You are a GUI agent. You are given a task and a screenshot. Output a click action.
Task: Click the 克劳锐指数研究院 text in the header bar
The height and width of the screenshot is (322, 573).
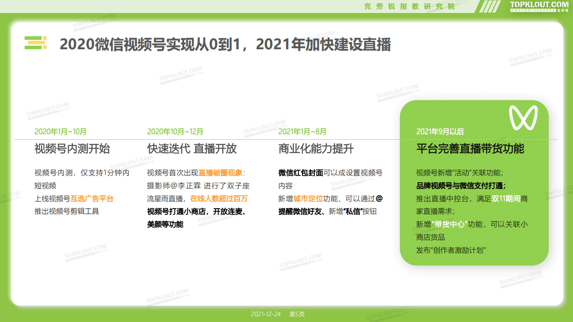coord(410,6)
